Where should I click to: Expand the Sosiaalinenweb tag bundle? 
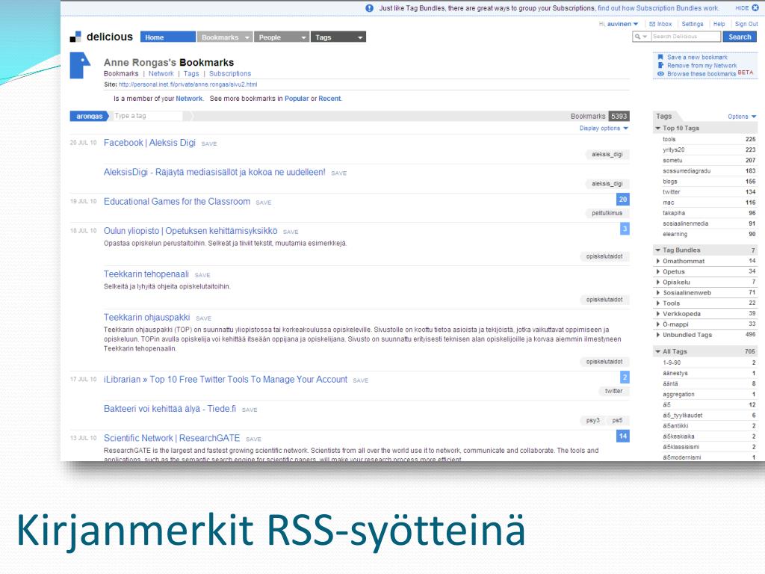pos(658,292)
